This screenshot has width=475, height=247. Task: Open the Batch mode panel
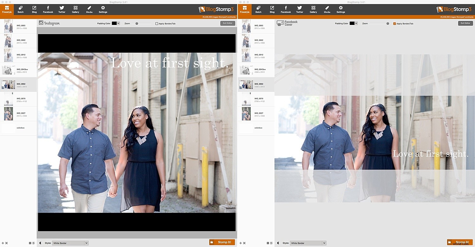click(x=21, y=9)
